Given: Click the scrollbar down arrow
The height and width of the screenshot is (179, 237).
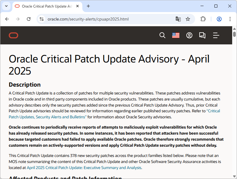Looking at the screenshot, I should point(234,176).
